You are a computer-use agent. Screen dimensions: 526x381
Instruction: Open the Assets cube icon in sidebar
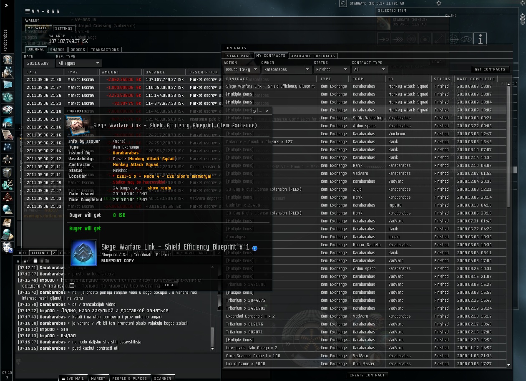[7, 172]
